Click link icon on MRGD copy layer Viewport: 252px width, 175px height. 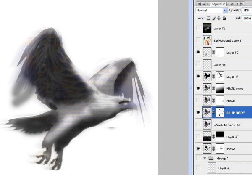(x=213, y=88)
